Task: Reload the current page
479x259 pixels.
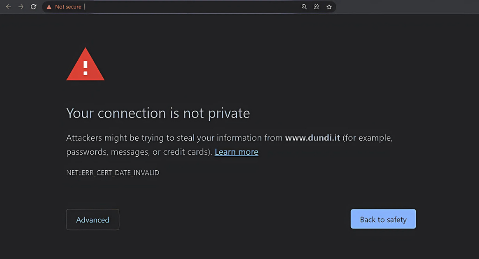Action: [33, 7]
